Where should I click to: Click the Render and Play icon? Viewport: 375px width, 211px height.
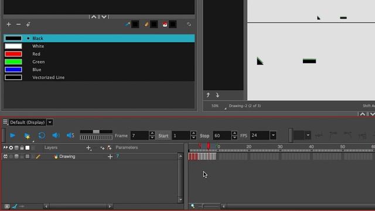[27, 135]
